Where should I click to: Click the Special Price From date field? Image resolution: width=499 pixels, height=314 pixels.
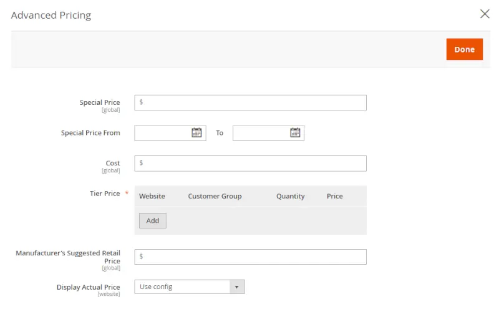[162, 132]
